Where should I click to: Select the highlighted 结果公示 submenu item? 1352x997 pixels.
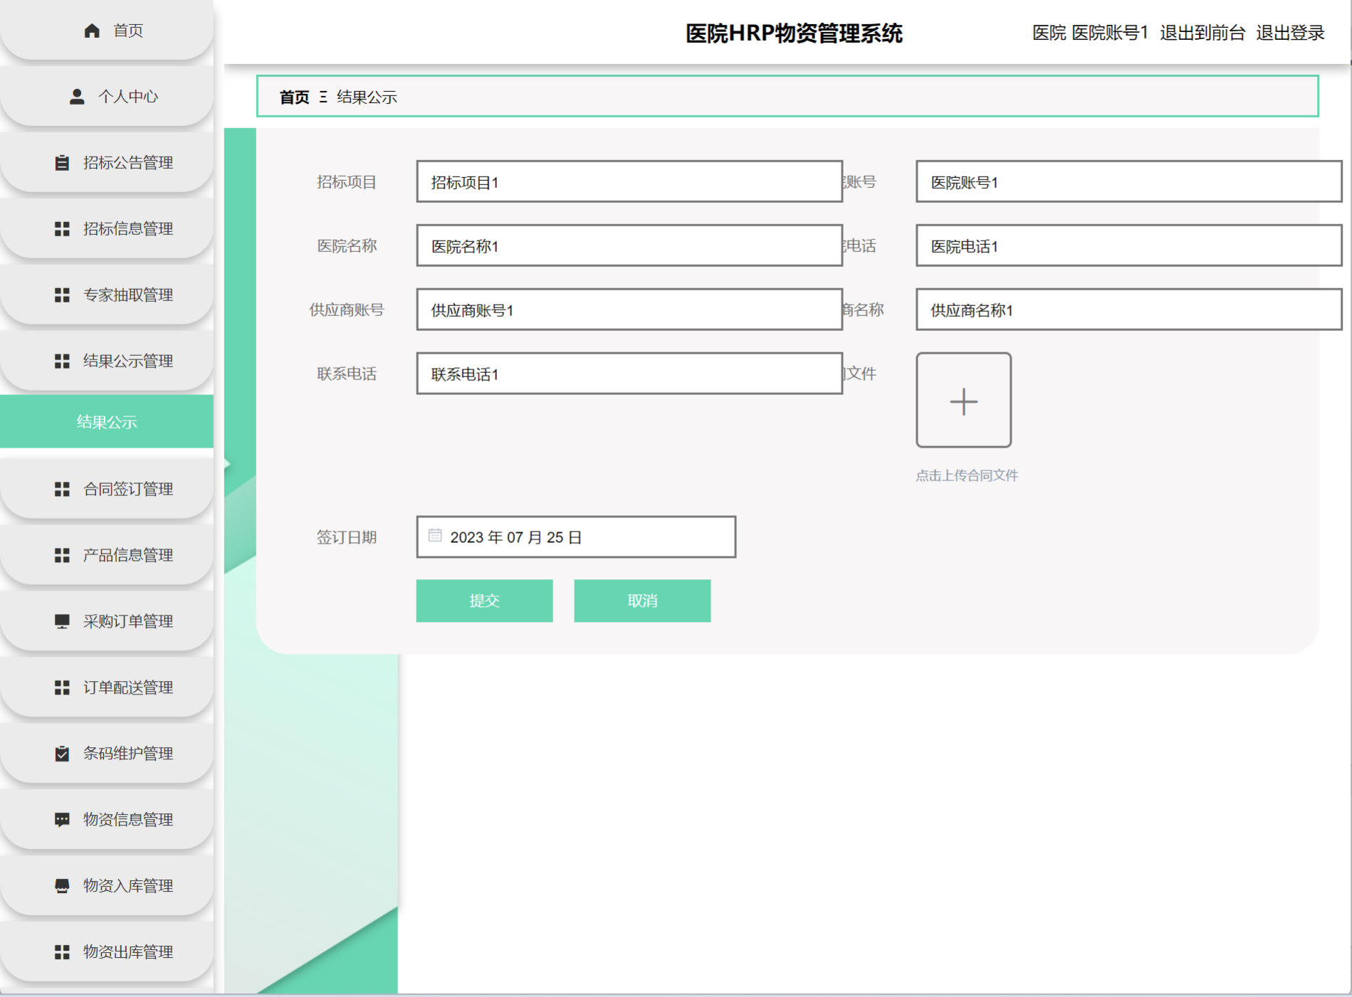tap(107, 422)
